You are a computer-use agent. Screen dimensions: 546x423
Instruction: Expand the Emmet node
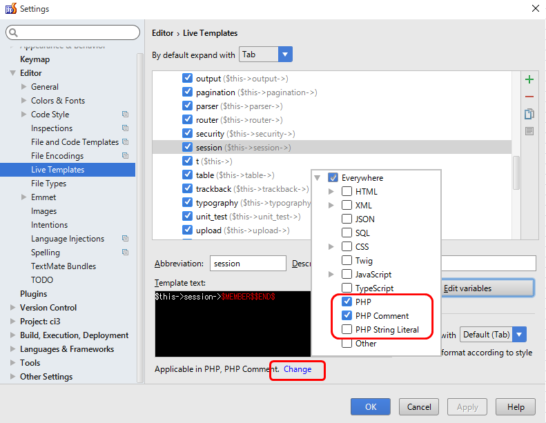(x=23, y=197)
